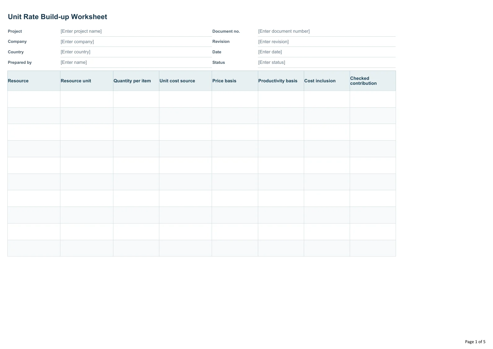Select the '[Enter company]' field
This screenshot has height=349, width=493.
pos(136,42)
